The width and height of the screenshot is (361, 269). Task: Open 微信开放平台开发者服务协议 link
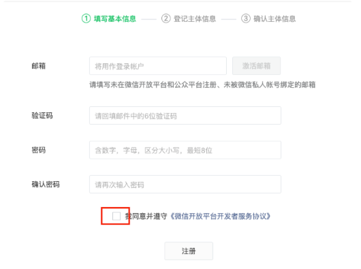point(220,216)
